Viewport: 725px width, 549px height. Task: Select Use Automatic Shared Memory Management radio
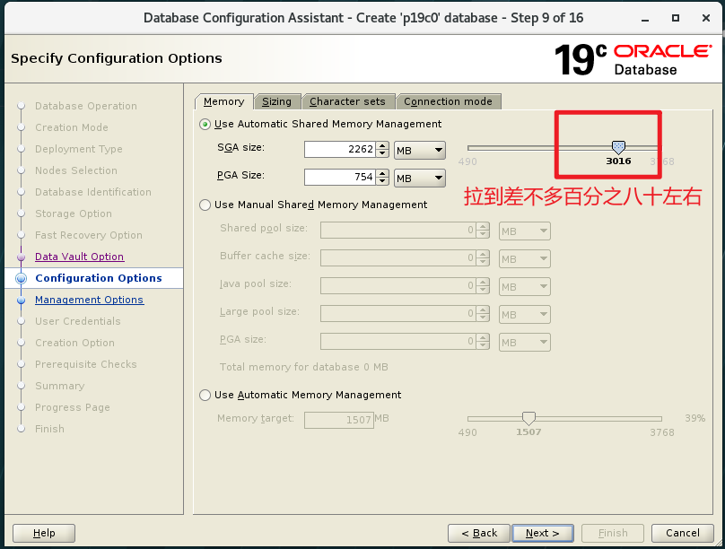pyautogui.click(x=205, y=125)
